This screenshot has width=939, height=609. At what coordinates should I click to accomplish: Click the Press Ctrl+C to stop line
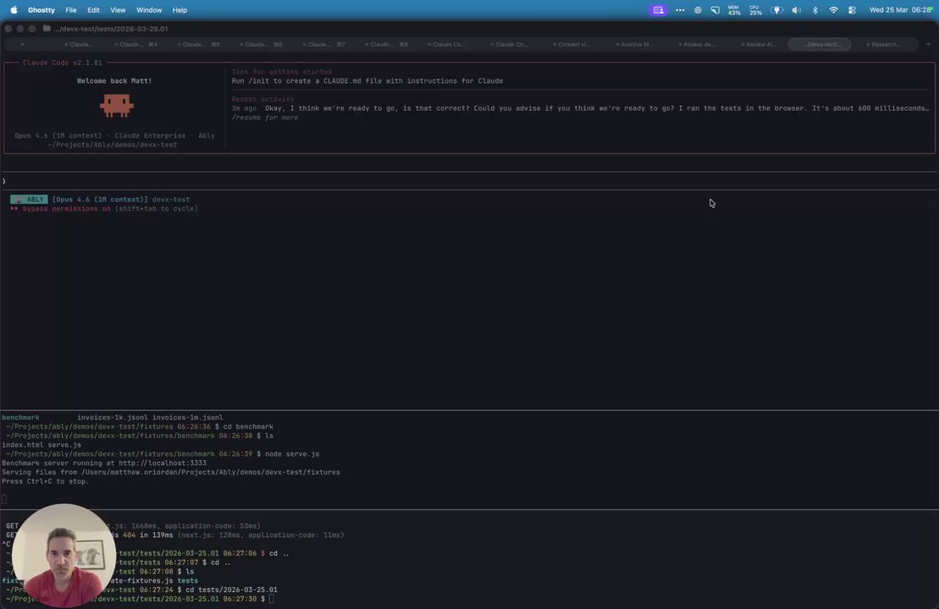click(46, 481)
